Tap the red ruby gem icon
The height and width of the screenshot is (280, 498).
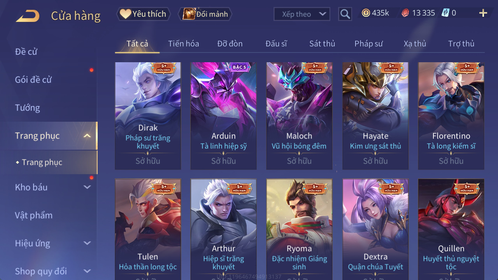405,13
